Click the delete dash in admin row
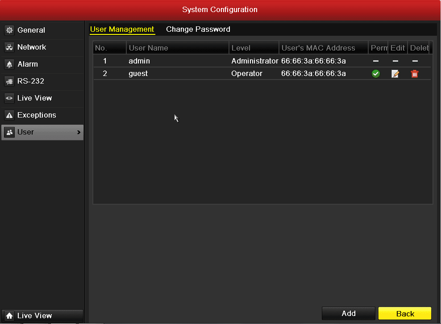 (x=415, y=61)
